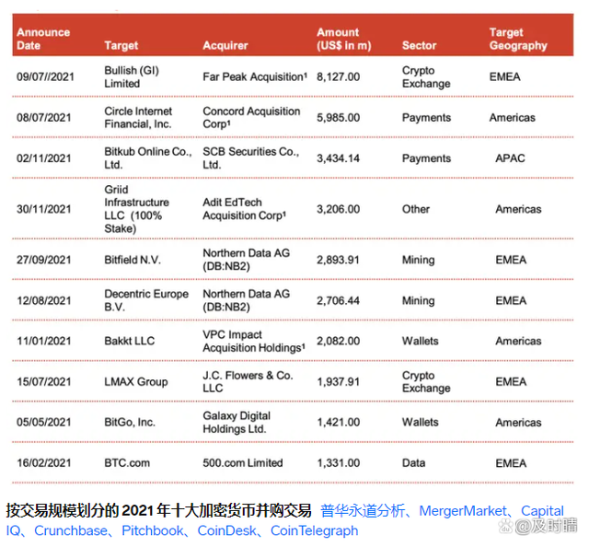
Task: Click 'Concord Acquisition Corp' cell
Action: (x=251, y=117)
